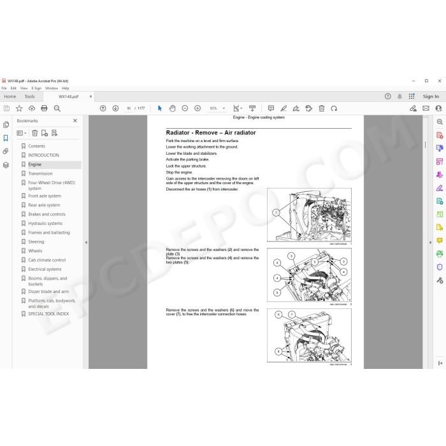Expand the right tools pane button
Screen dimensions: 446x446
point(440,363)
